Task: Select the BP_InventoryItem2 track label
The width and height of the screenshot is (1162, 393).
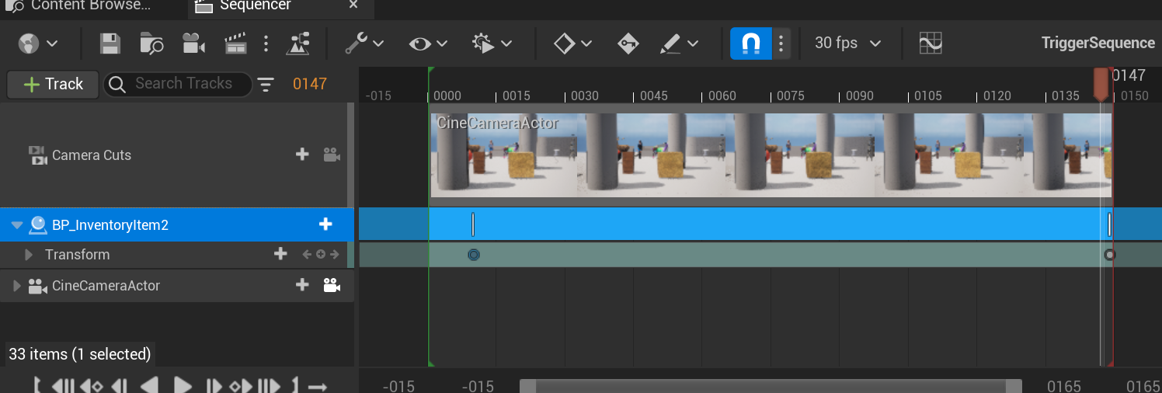Action: coord(110,225)
